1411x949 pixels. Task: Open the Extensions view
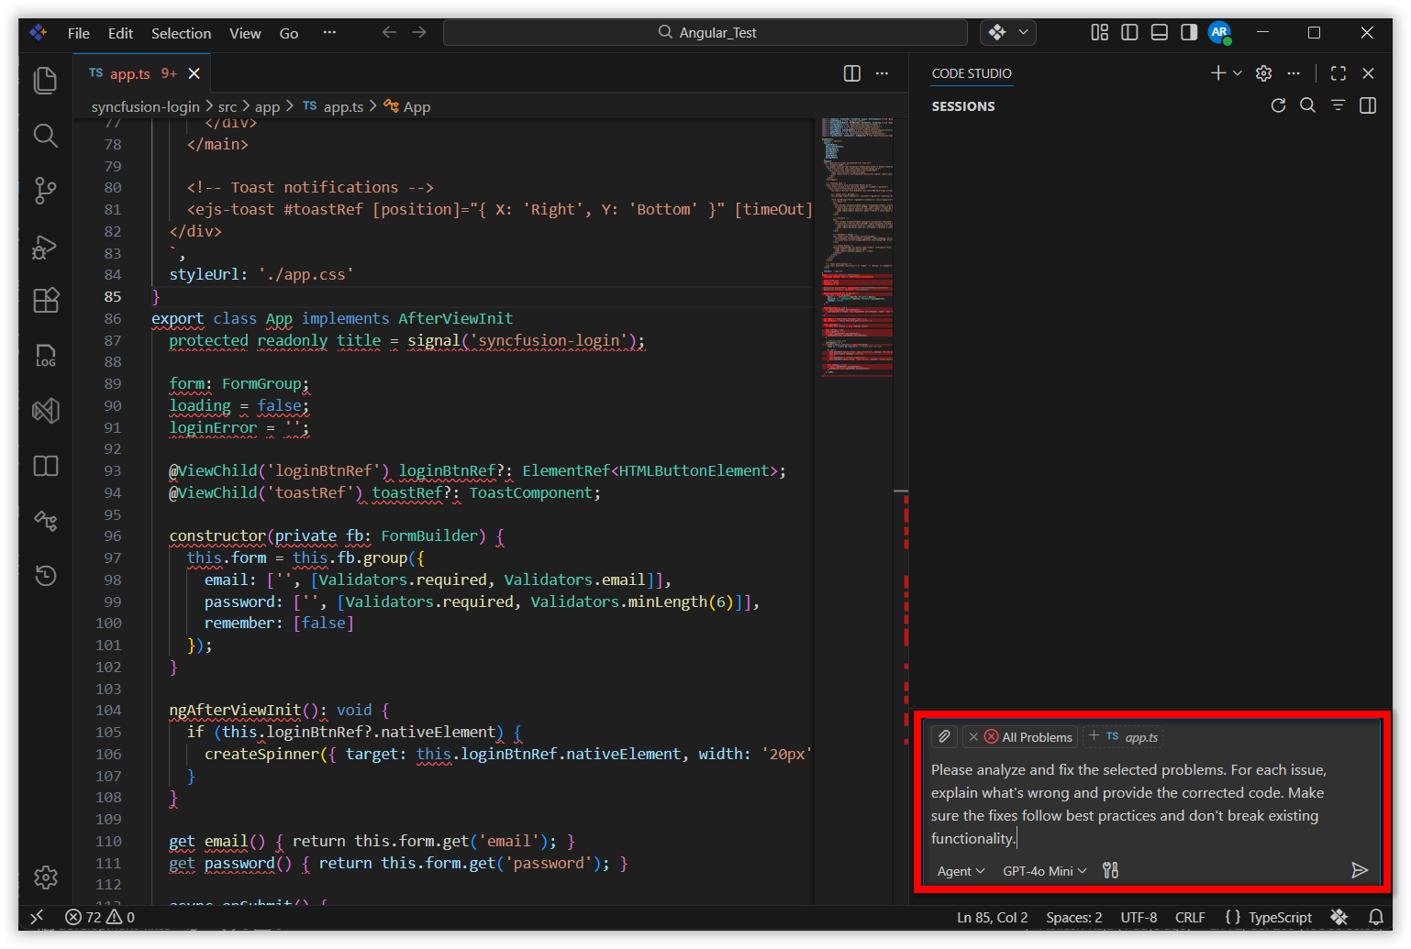(45, 301)
